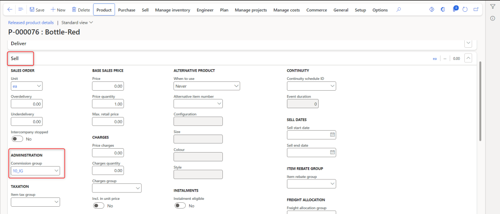The image size is (500, 214).
Task: Click the search icon in action pane
Action: pos(399,10)
